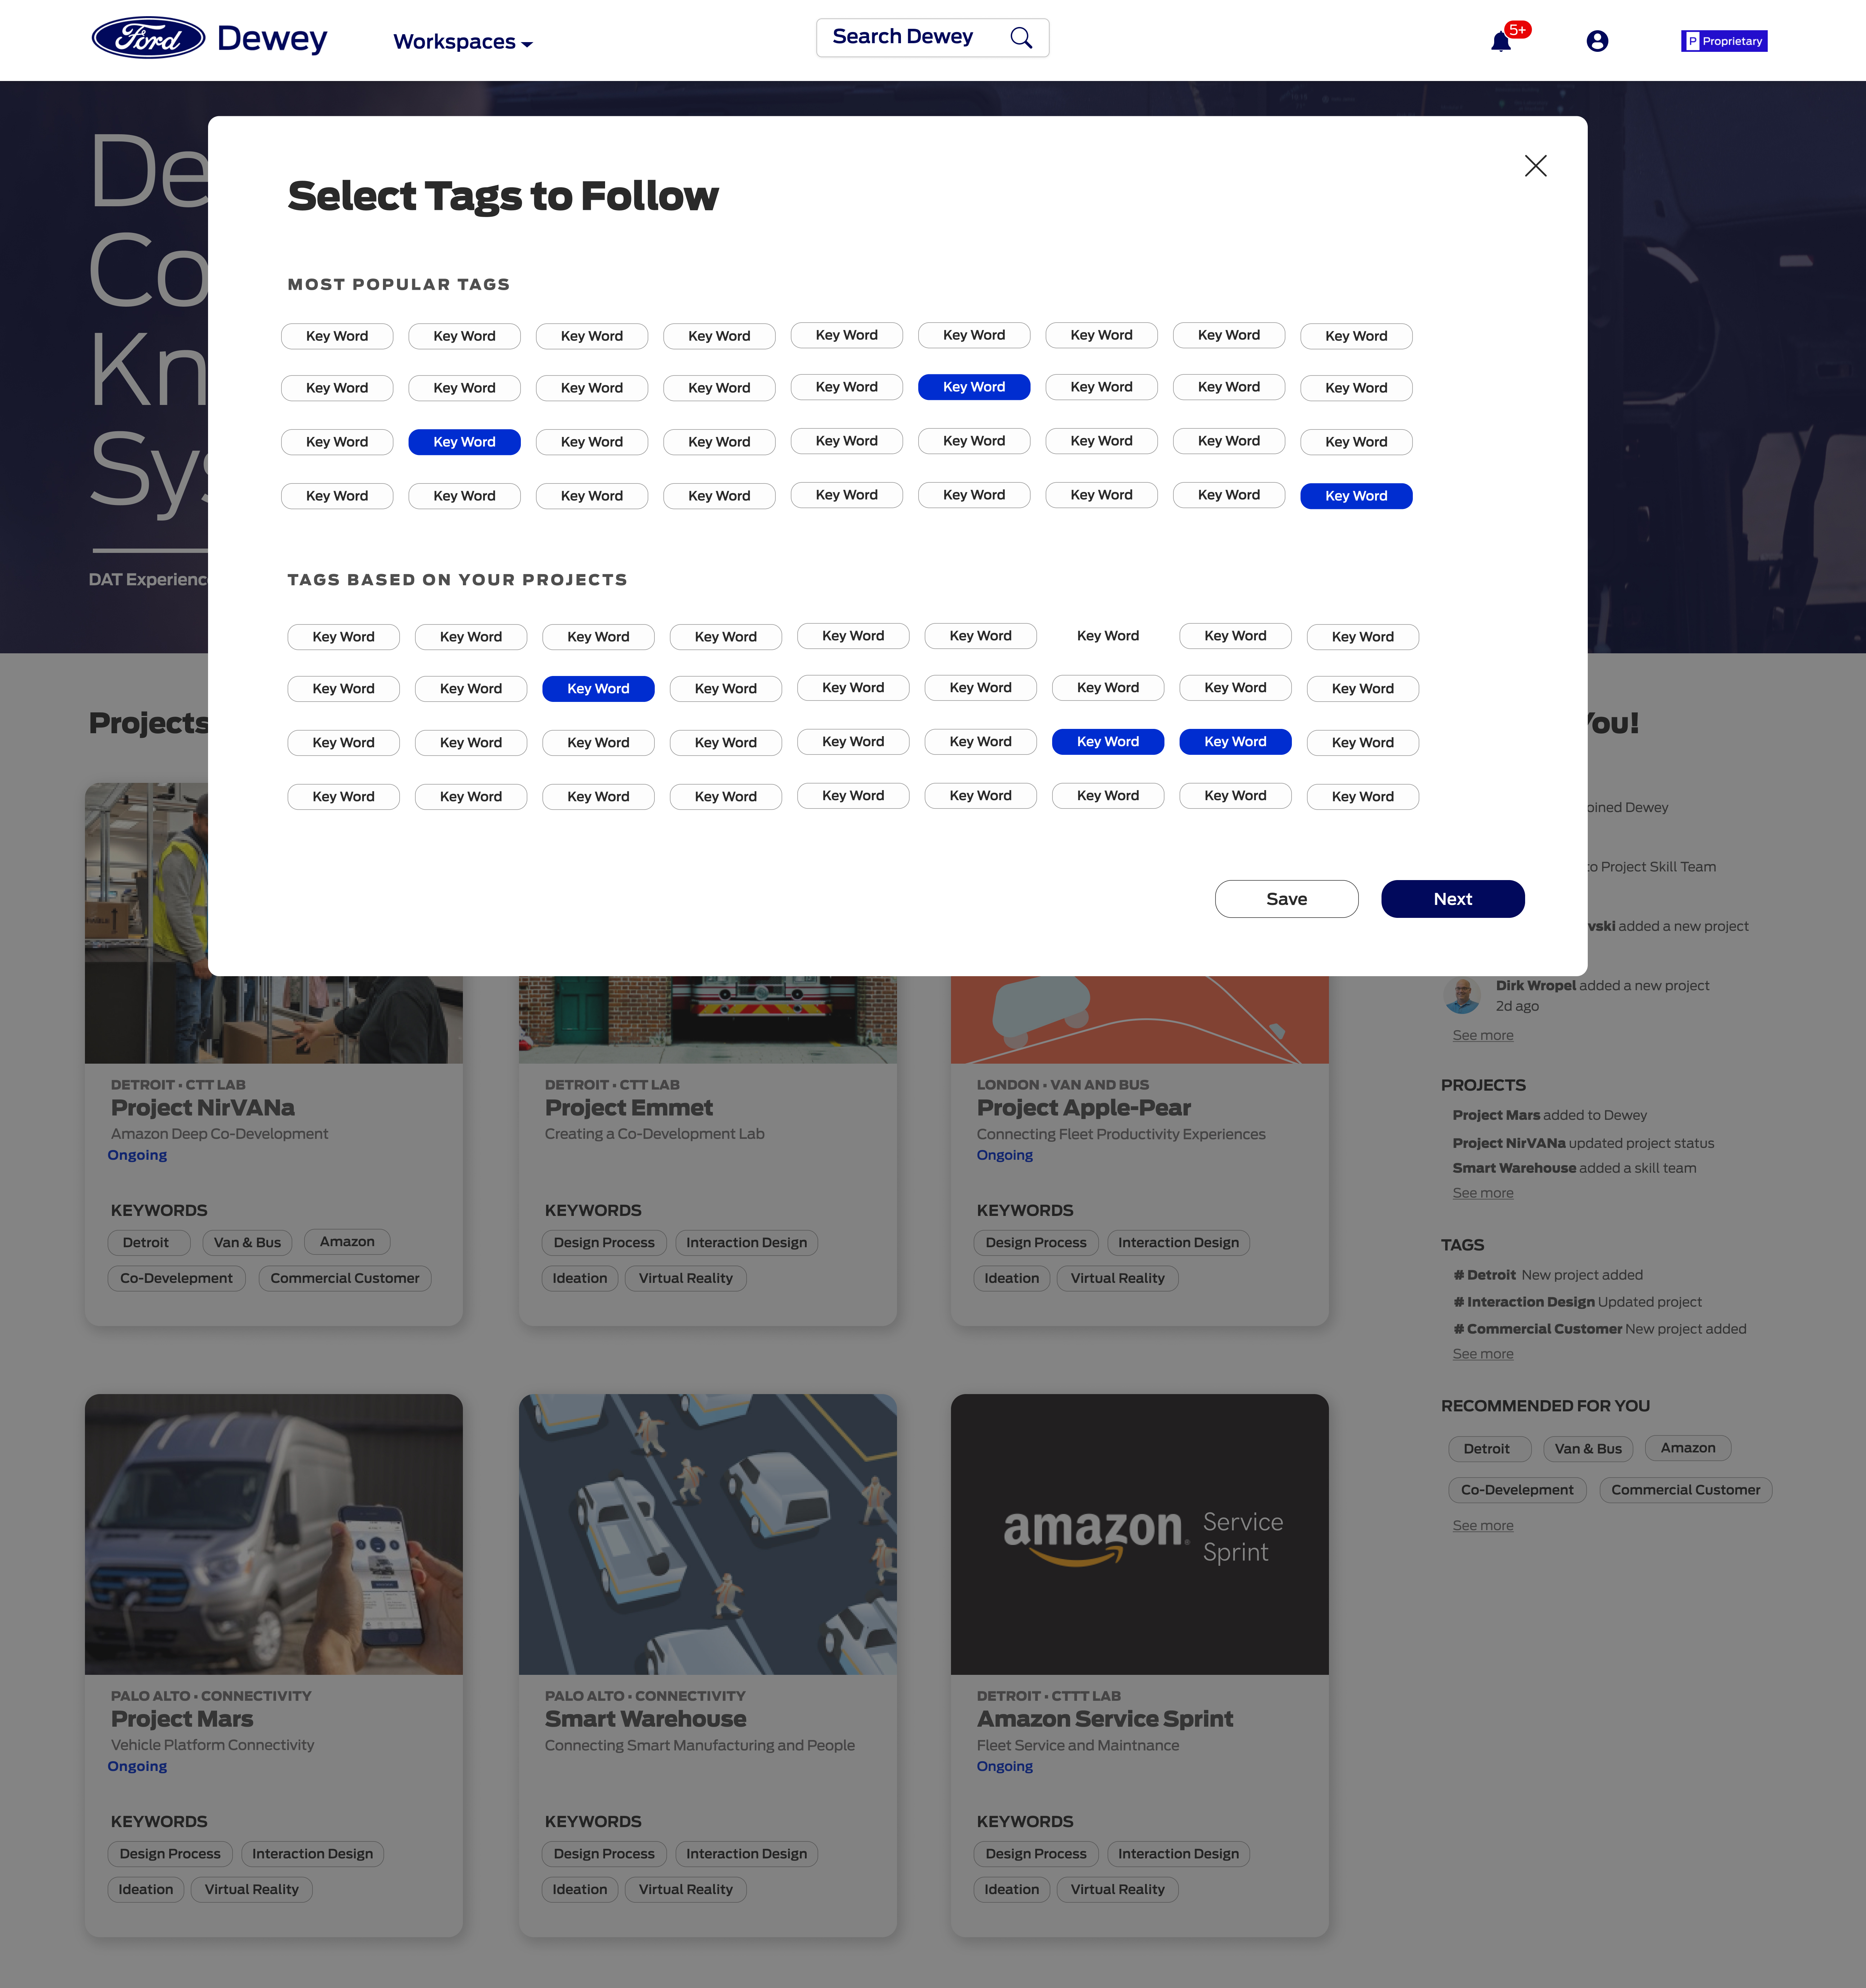Click the Proprietary badge
The height and width of the screenshot is (1988, 1866).
click(x=1724, y=41)
